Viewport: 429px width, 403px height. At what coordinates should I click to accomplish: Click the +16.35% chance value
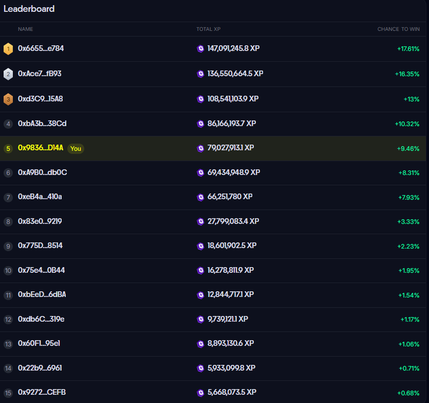pyautogui.click(x=407, y=75)
